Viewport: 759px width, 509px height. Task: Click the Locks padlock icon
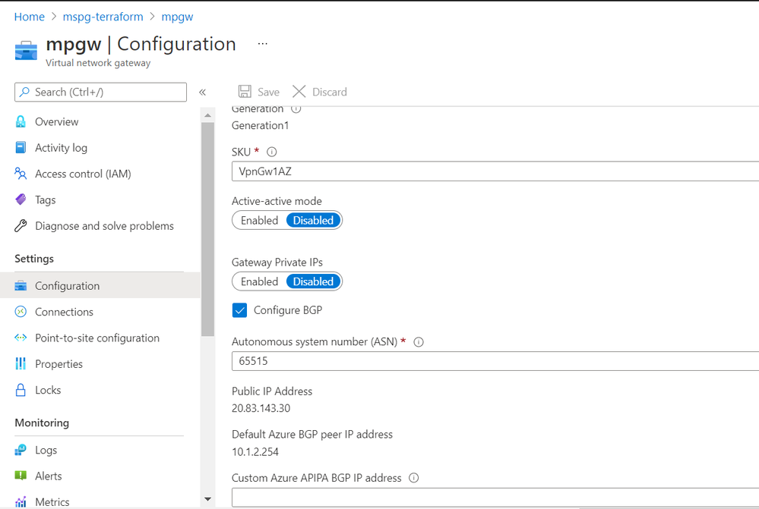[x=21, y=390]
